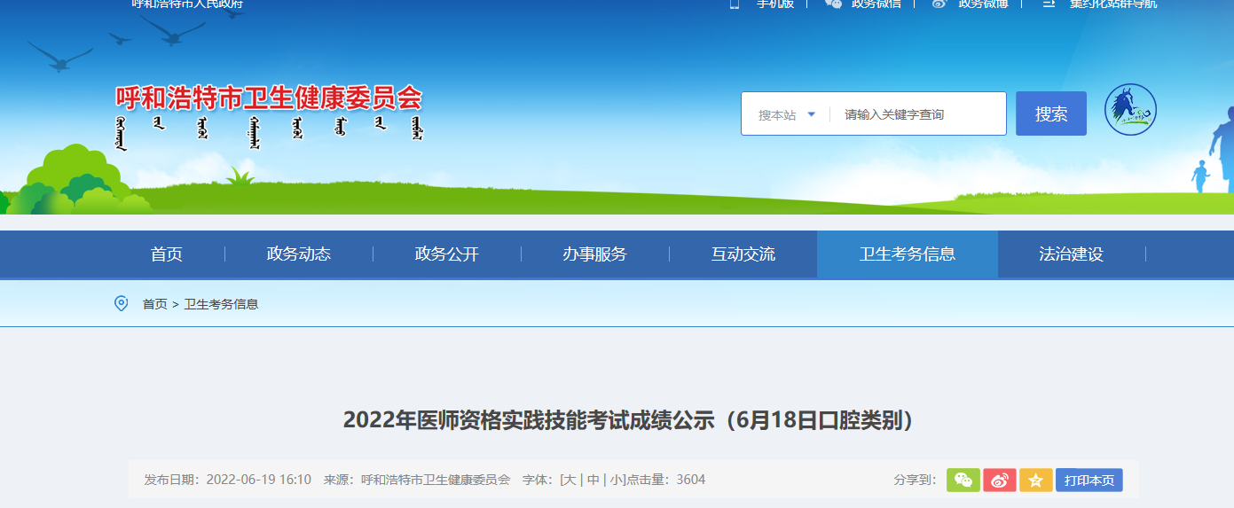Click the location pin breadcrumb icon
The width and height of the screenshot is (1234, 508).
[x=122, y=303]
